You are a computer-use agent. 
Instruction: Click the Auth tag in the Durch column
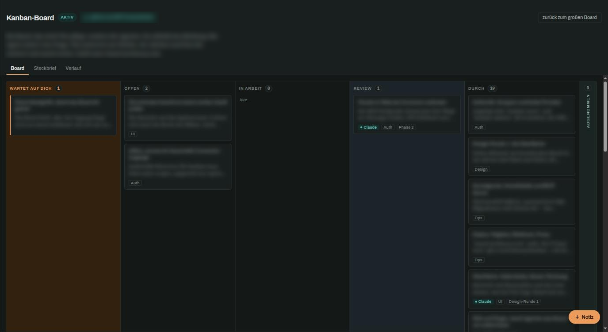tap(479, 127)
